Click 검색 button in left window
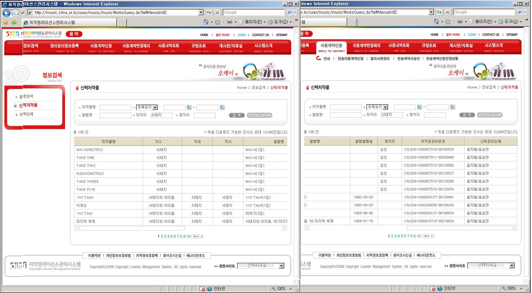The height and width of the screenshot is (293, 532). [237, 115]
